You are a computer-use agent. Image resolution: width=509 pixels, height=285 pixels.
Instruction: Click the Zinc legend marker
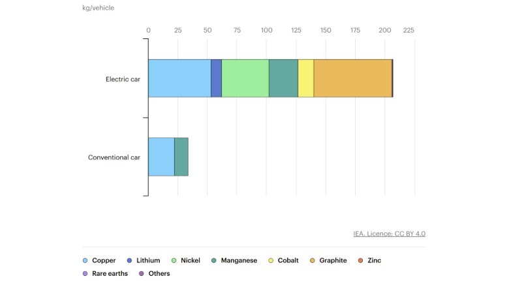pos(361,260)
